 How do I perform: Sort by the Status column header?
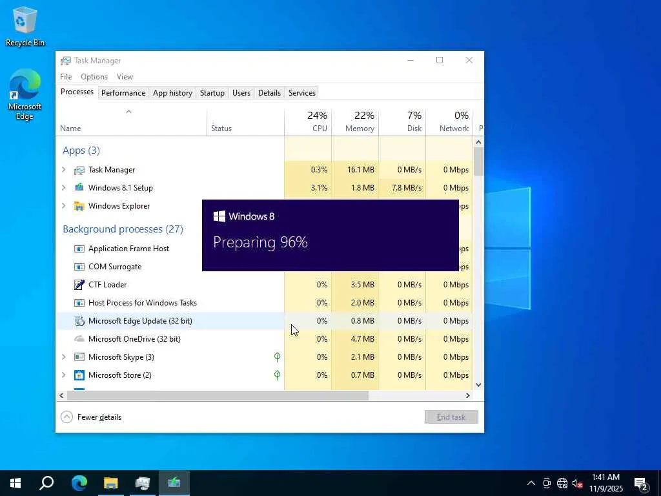[245, 122]
